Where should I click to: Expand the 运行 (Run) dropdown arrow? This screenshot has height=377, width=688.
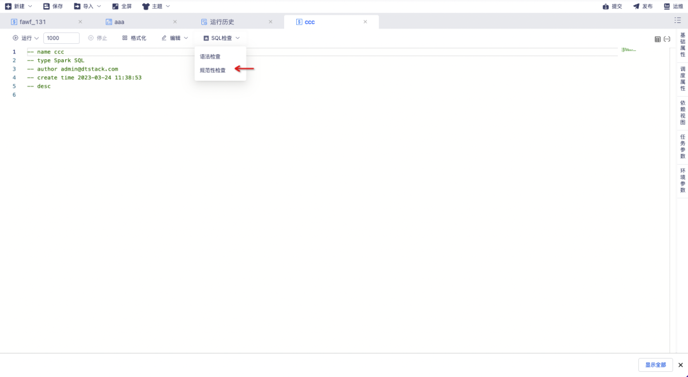[x=36, y=38]
